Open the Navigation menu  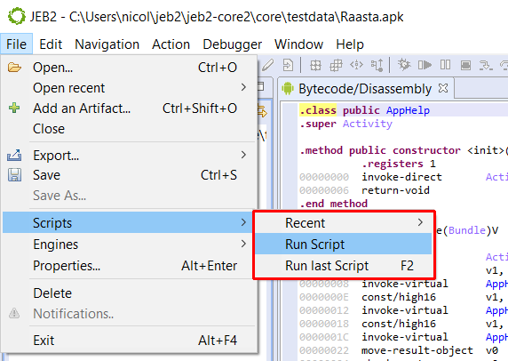click(107, 44)
